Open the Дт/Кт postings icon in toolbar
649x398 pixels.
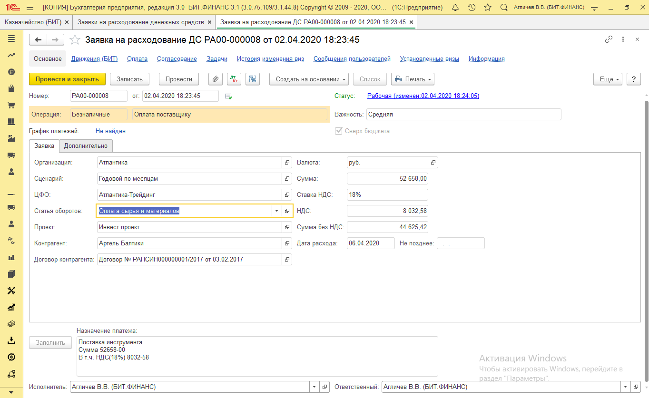pos(234,79)
